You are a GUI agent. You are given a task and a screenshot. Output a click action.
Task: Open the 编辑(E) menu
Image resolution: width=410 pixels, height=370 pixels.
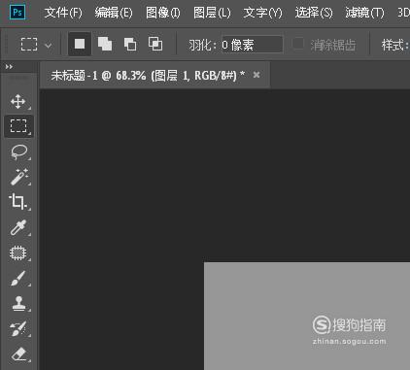click(114, 13)
